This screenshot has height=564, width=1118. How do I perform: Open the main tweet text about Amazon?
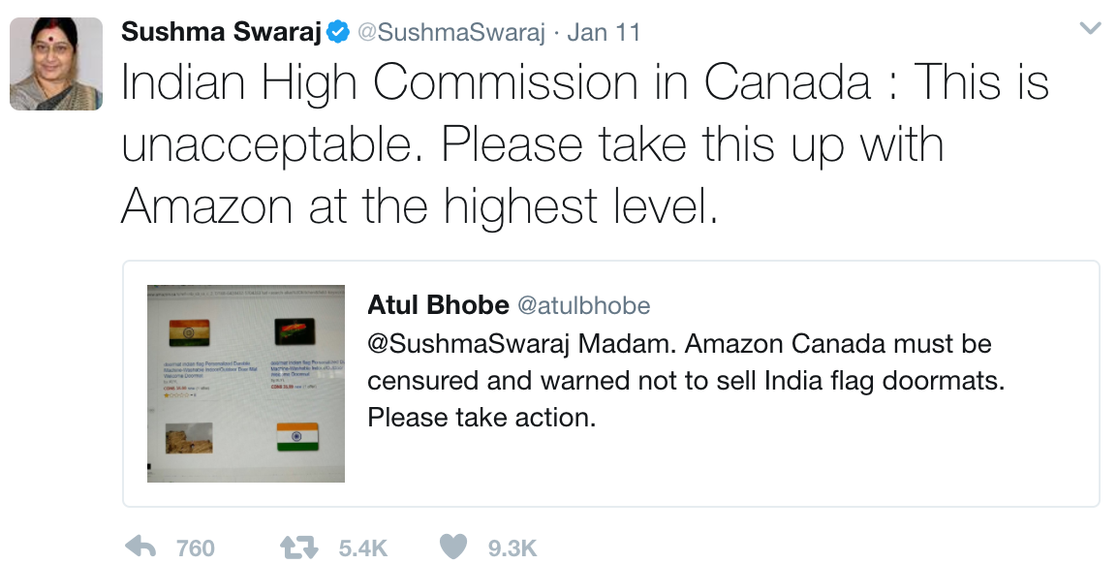point(532,145)
